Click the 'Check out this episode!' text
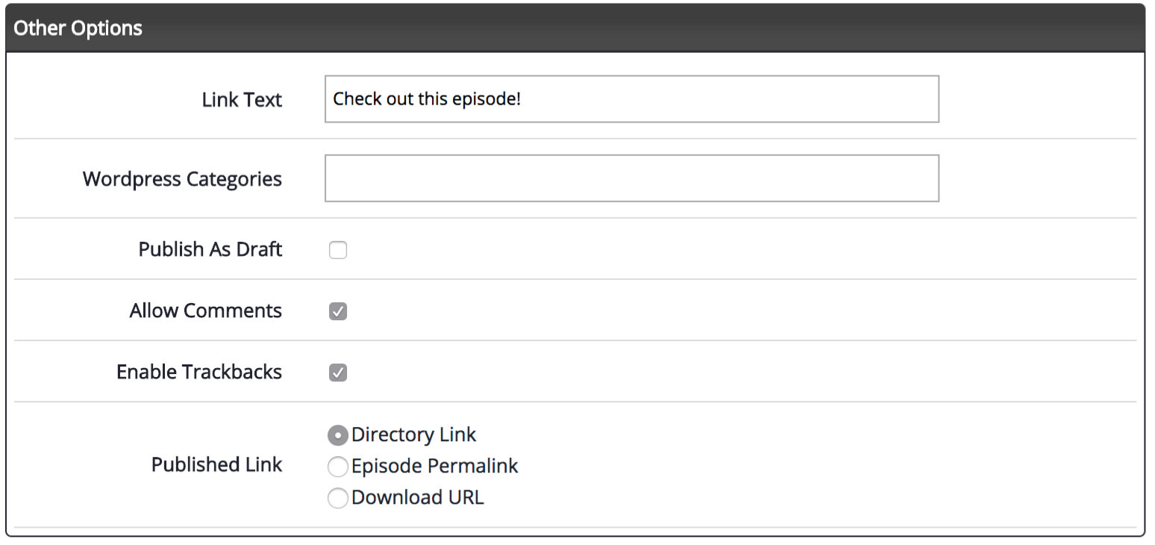The height and width of the screenshot is (545, 1155). (427, 99)
